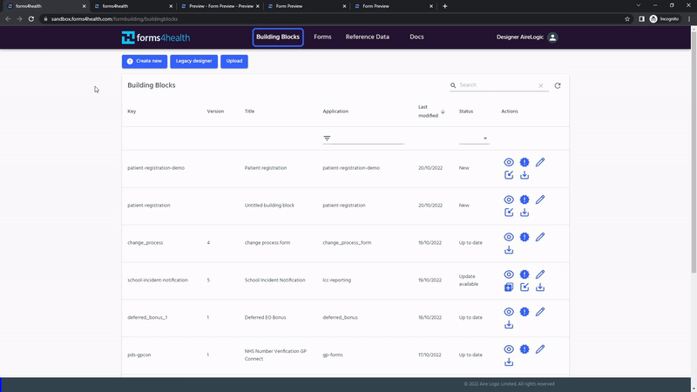Image resolution: width=697 pixels, height=392 pixels.
Task: Open a new browser tab
Action: pyautogui.click(x=445, y=6)
